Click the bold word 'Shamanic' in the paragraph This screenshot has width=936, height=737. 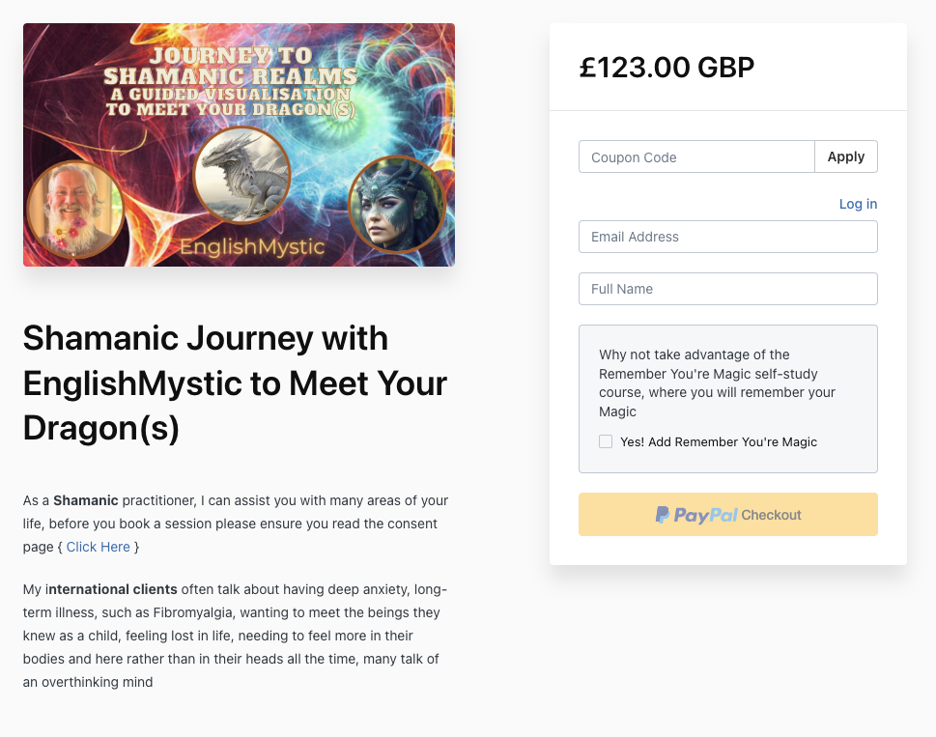pyautogui.click(x=86, y=500)
